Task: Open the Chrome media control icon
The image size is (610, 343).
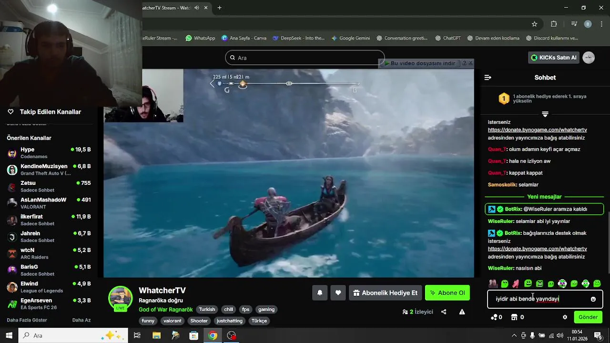Action: pos(574,24)
